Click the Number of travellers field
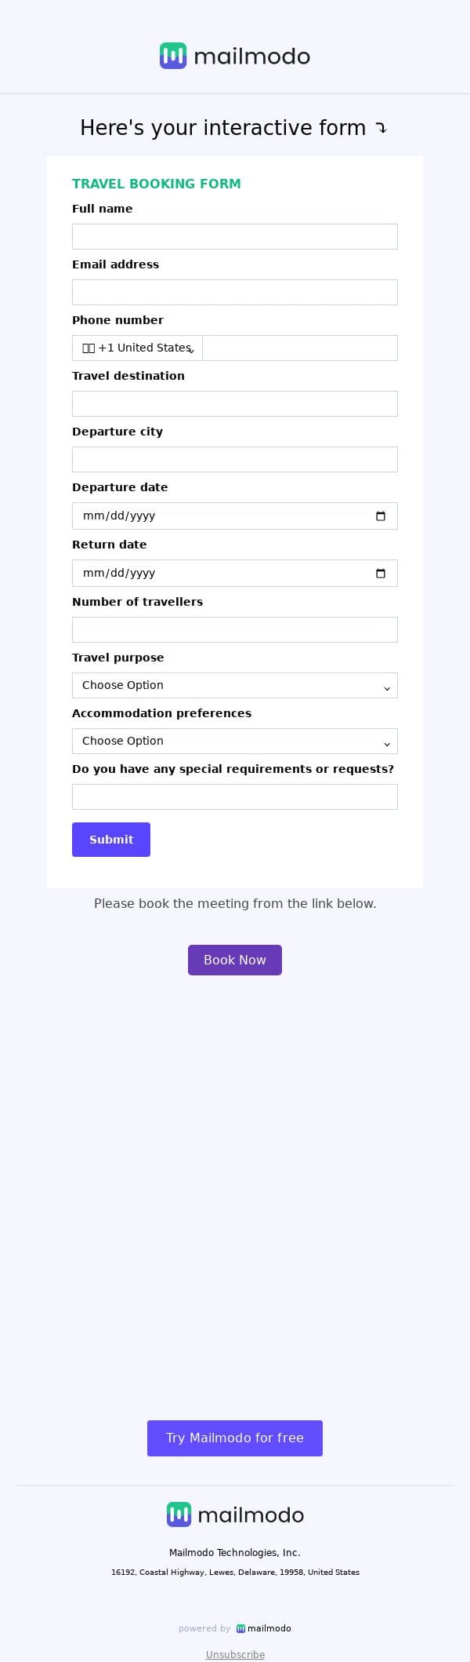 tap(235, 630)
